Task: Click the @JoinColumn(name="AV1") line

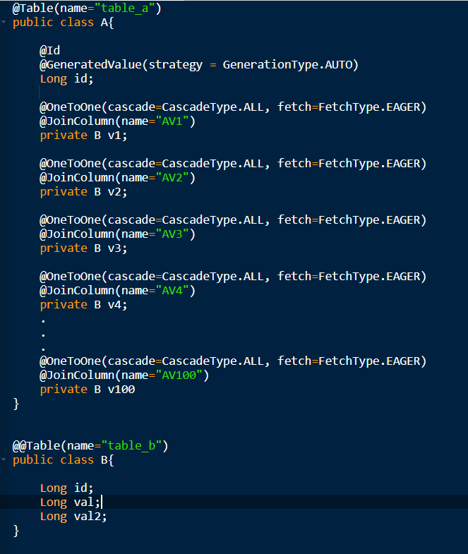Action: 117,121
